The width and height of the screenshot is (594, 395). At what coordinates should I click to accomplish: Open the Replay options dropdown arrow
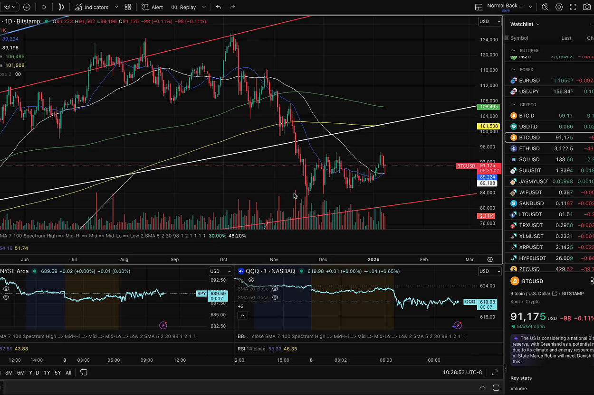[x=204, y=7]
